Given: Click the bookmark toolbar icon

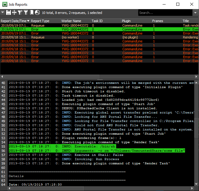Looking at the screenshot, I should point(32,13).
